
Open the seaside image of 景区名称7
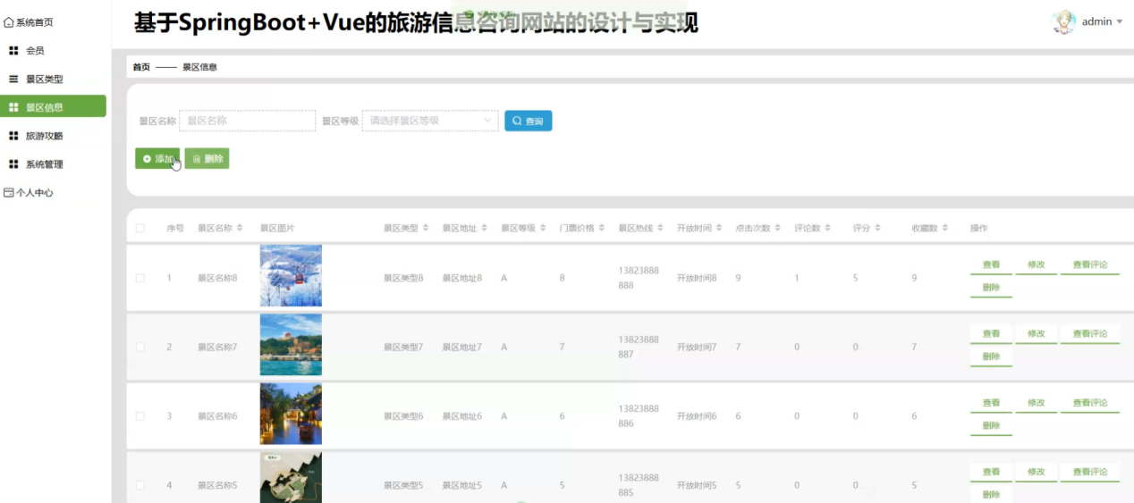[x=291, y=345]
